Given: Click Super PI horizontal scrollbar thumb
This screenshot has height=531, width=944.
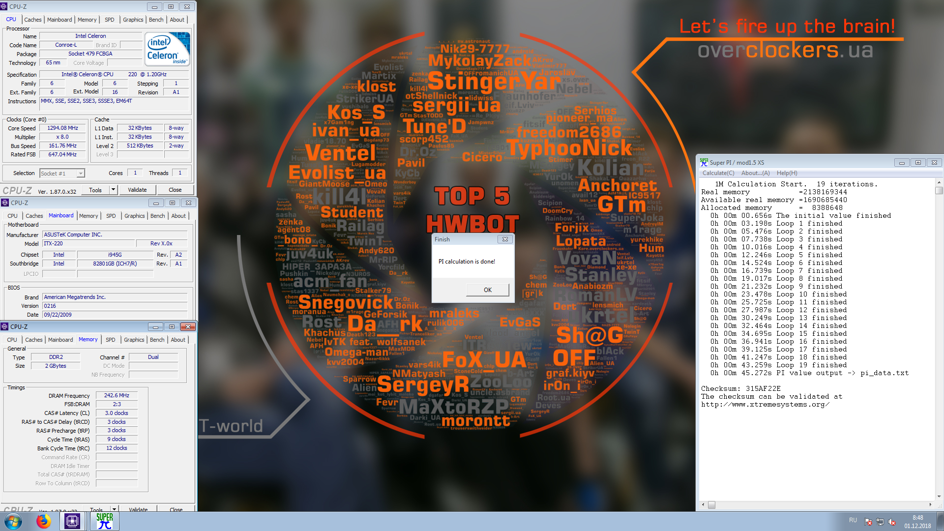Looking at the screenshot, I should (x=711, y=505).
